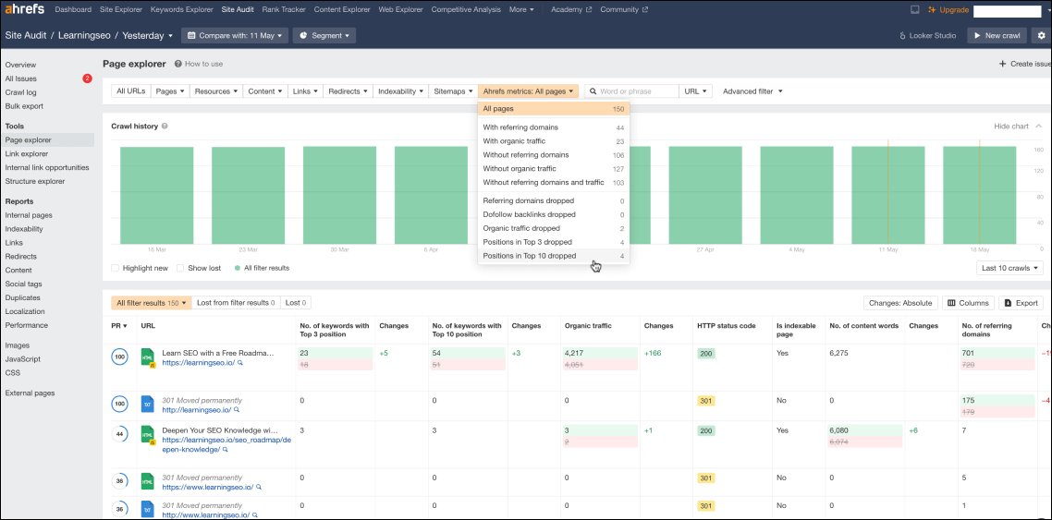Screen dimensions: 1052x520
Task: Click the magnifier icon after epen-knowledge/ URL
Action: pyautogui.click(x=226, y=450)
